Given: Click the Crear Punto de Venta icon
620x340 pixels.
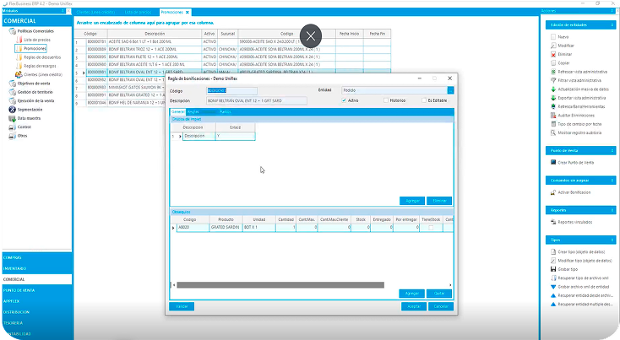Looking at the screenshot, I should pos(552,161).
